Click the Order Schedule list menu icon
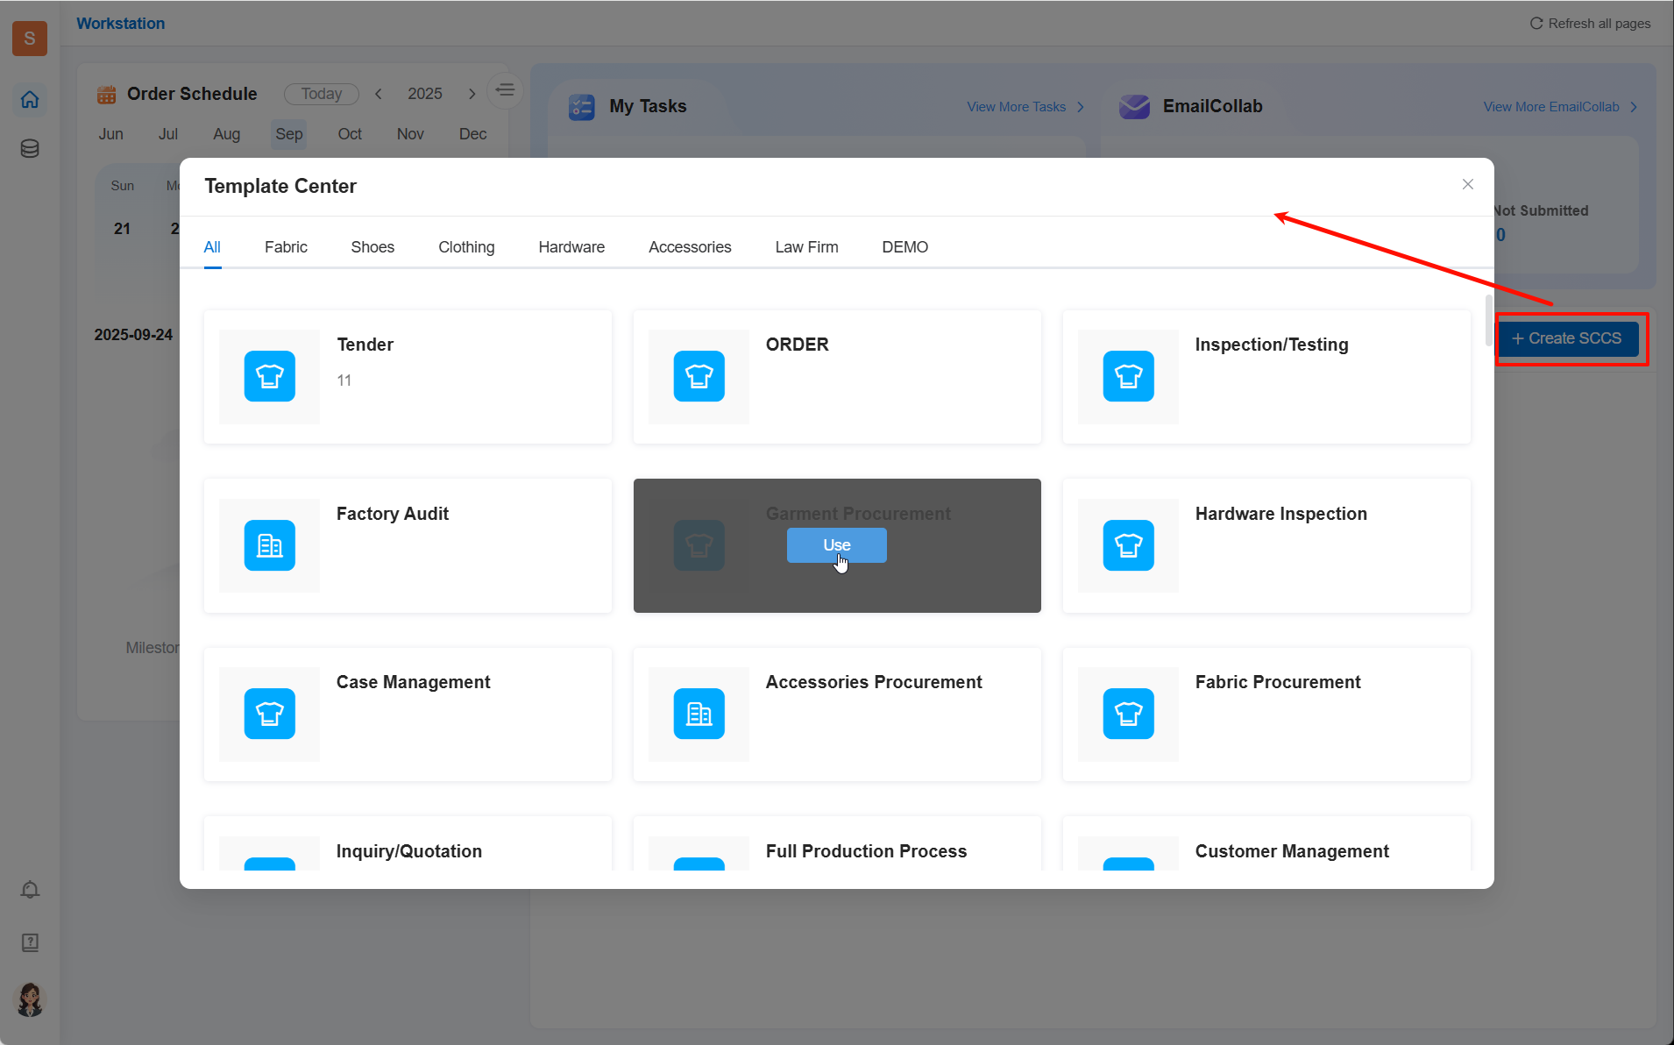This screenshot has height=1045, width=1674. tap(505, 90)
